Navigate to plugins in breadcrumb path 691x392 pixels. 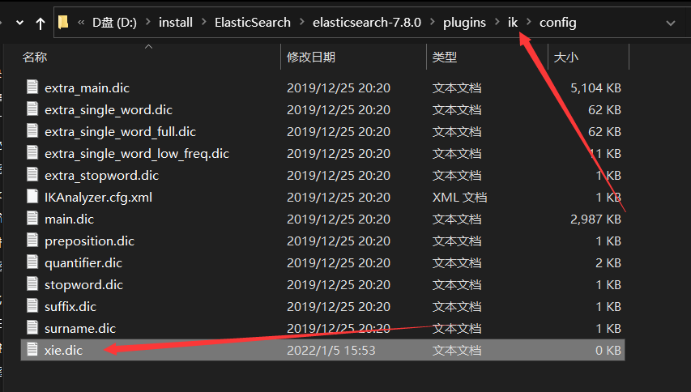tap(464, 23)
